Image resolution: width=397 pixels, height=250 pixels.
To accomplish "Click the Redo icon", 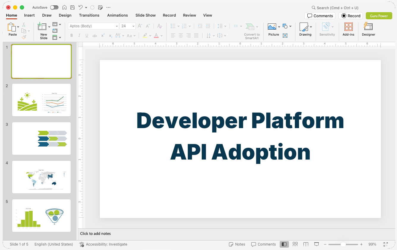I will (92, 7).
